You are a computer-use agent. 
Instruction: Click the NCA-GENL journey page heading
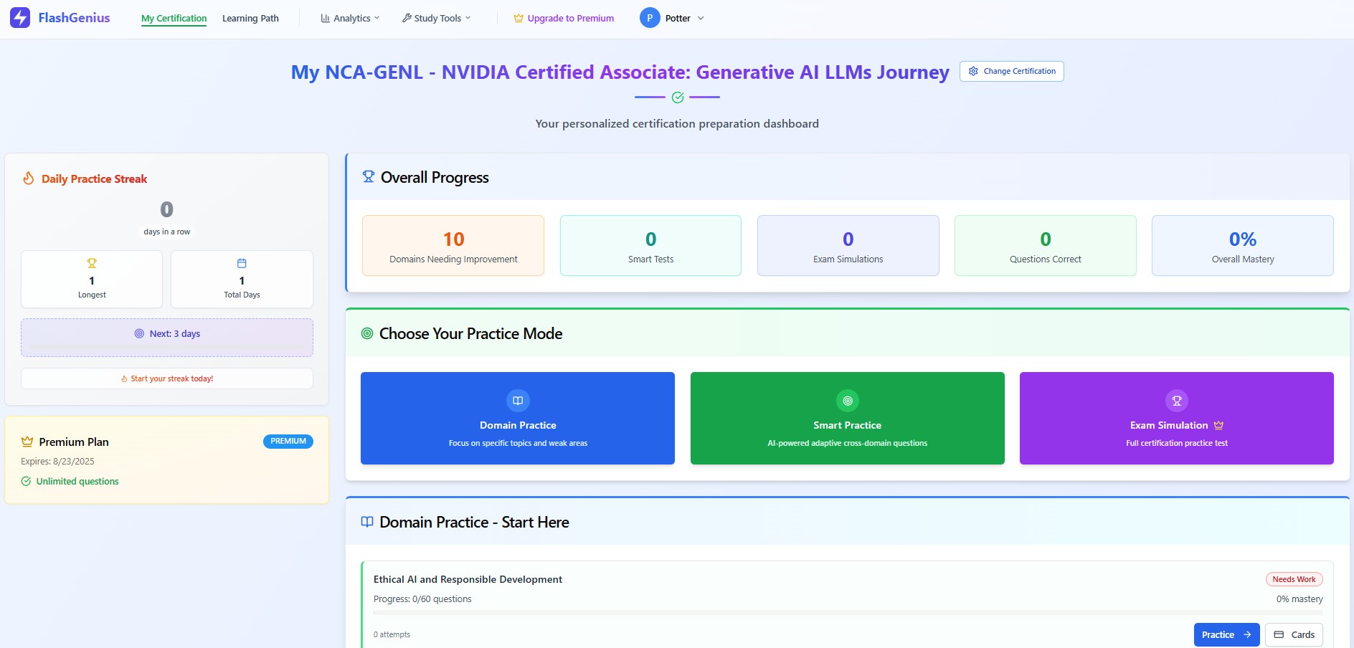click(620, 72)
